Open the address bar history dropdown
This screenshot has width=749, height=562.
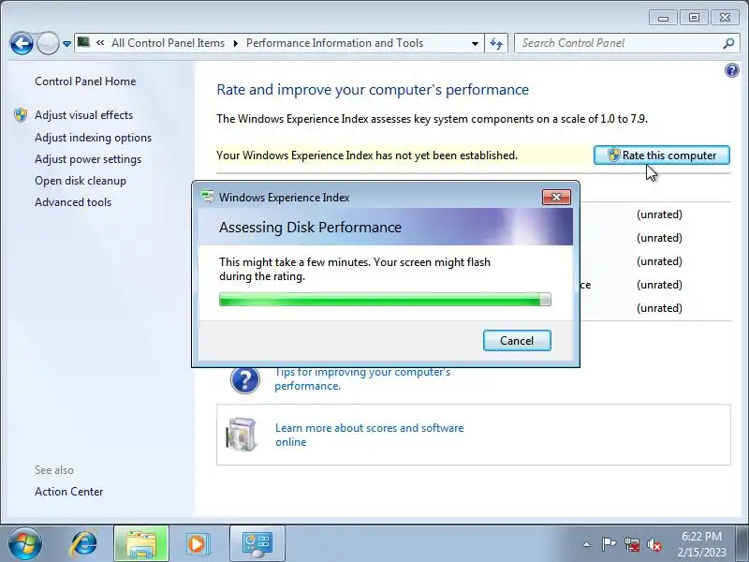475,43
